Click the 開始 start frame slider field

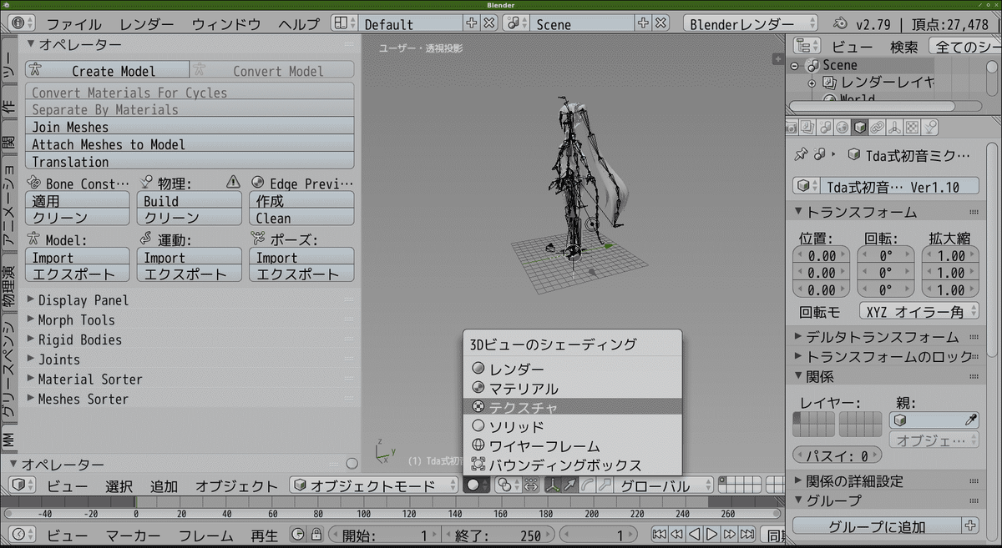click(x=386, y=535)
